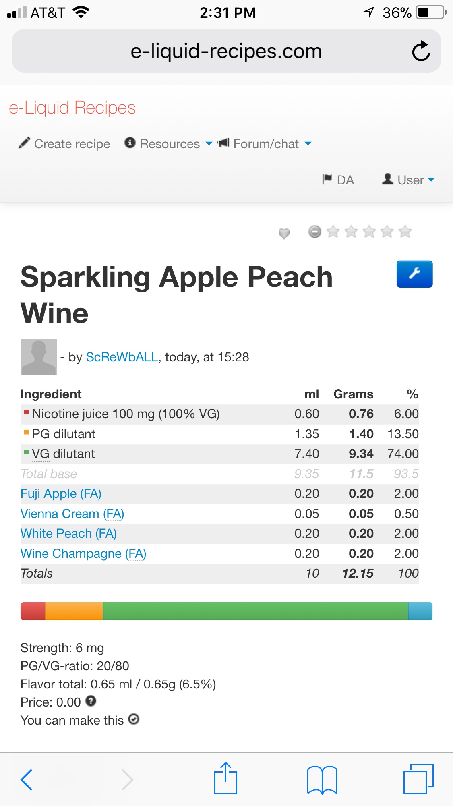This screenshot has width=453, height=806.
Task: Open the ScReWbALL author profile link
Action: click(x=122, y=357)
